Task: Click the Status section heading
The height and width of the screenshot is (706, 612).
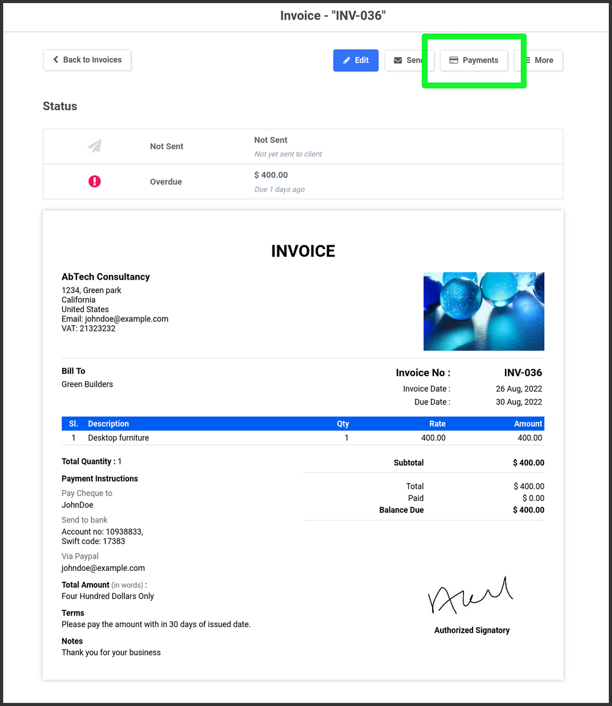Action: [59, 106]
